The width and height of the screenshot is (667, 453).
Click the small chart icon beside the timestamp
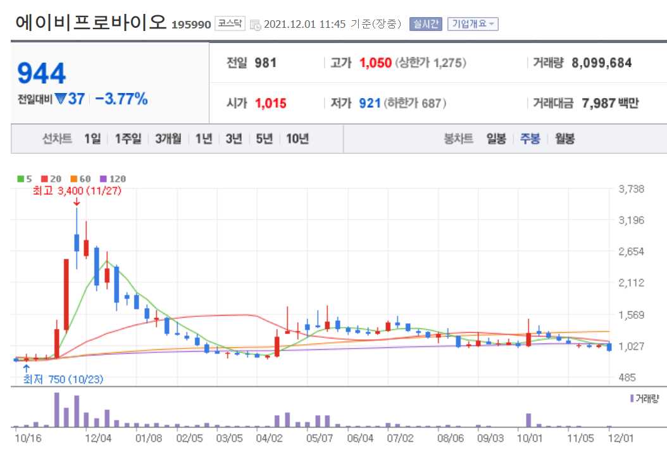pos(255,24)
